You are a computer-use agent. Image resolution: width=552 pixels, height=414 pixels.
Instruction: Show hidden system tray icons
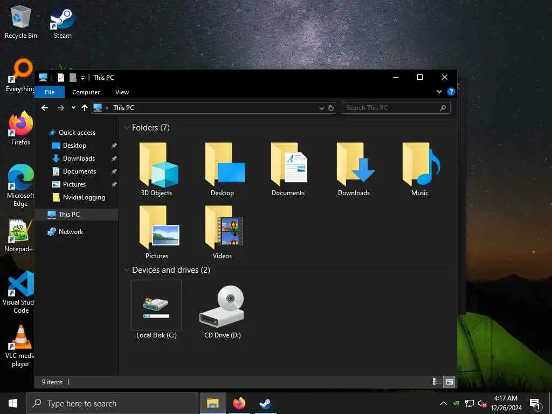coord(444,403)
